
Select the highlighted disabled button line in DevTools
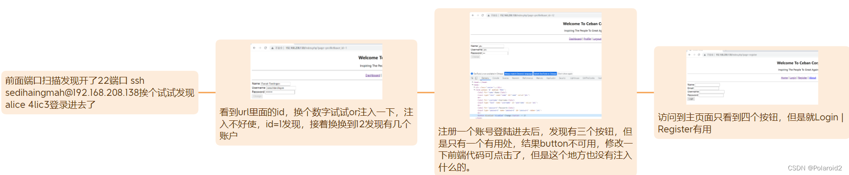[535, 115]
